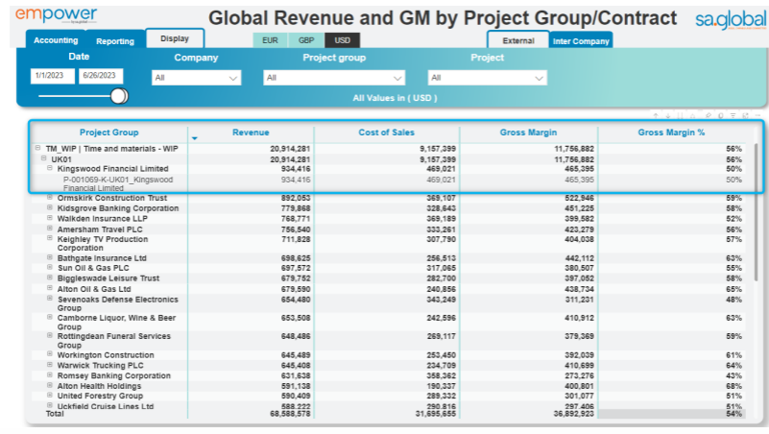
Task: Expand Uckfield Cruise Lines Ltd row
Action: (x=50, y=405)
